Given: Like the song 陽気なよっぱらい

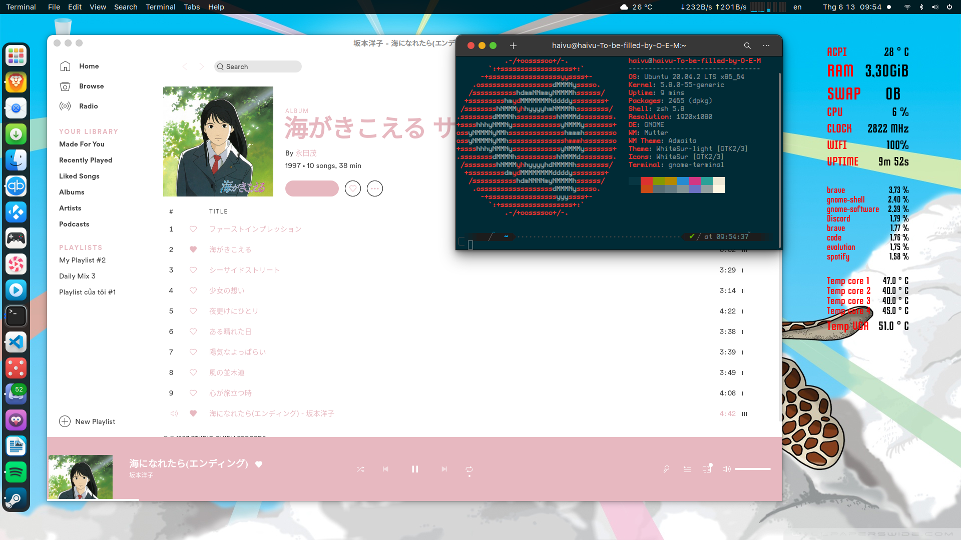Looking at the screenshot, I should [193, 352].
